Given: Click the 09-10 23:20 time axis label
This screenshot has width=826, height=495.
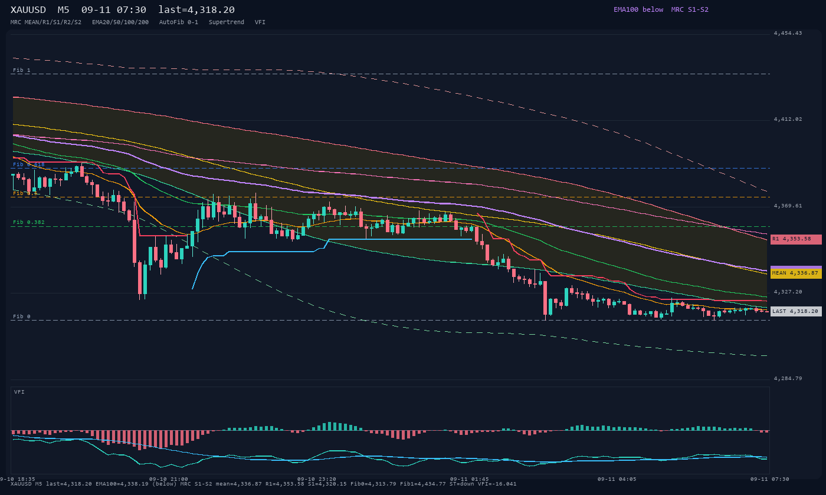Looking at the screenshot, I should click(317, 479).
